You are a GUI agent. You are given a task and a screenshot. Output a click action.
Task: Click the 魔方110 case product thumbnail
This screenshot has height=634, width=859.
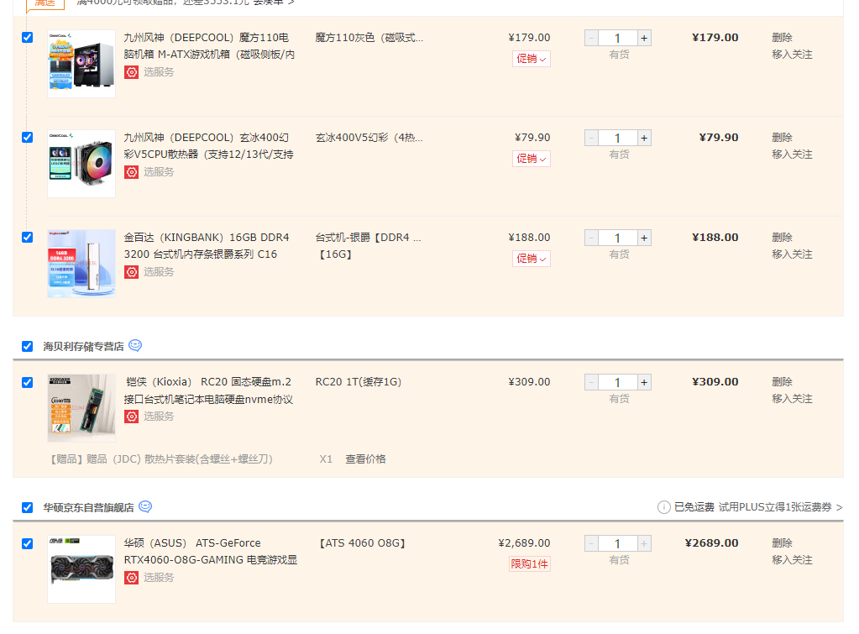81,64
